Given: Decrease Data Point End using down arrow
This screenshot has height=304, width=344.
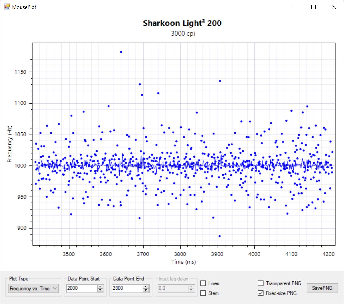Looking at the screenshot, I should click(x=146, y=290).
